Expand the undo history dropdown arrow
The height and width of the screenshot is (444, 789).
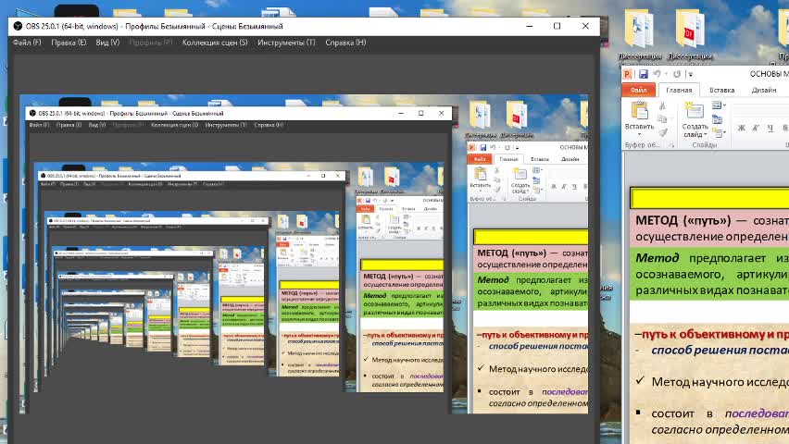(666, 74)
